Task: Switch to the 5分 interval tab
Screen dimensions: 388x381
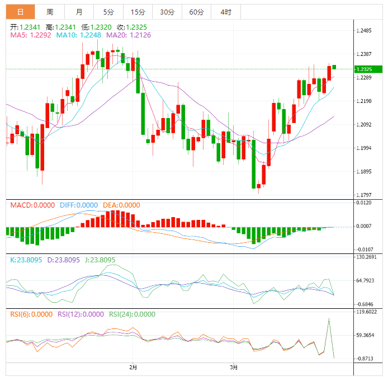Action: pyautogui.click(x=108, y=12)
